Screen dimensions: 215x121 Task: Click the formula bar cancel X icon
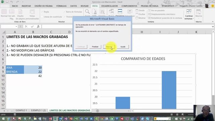26,27
